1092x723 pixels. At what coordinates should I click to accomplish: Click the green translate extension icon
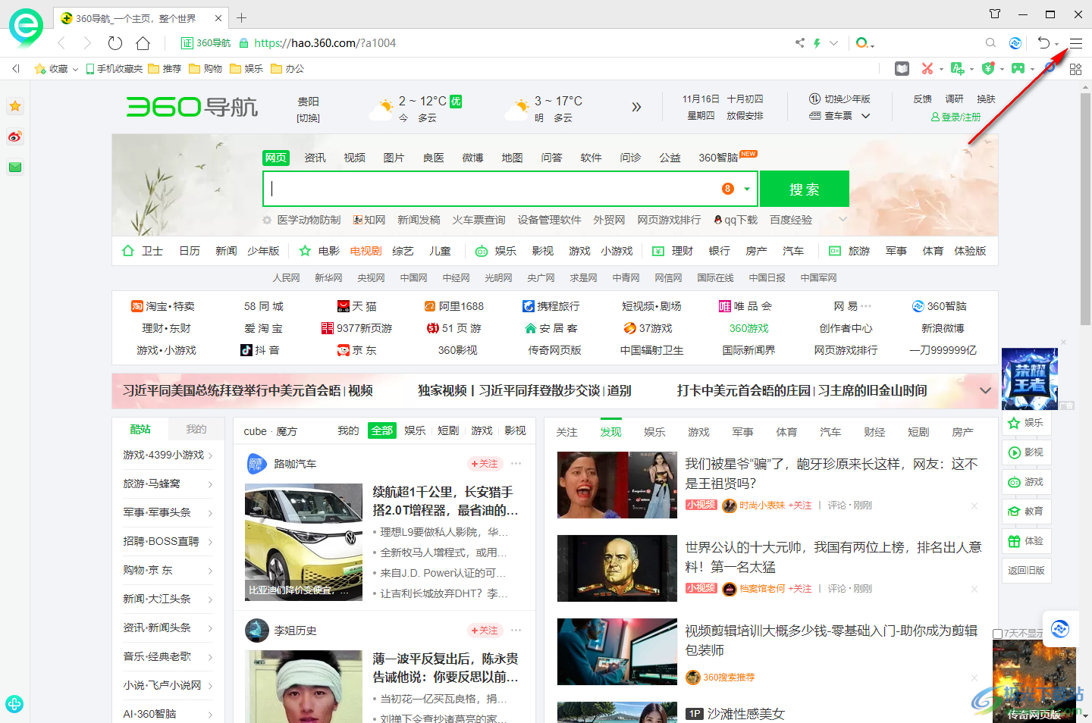click(957, 69)
